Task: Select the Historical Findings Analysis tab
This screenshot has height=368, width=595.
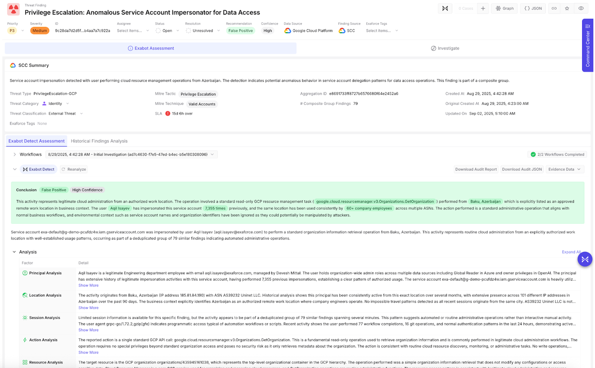Action: [x=99, y=141]
